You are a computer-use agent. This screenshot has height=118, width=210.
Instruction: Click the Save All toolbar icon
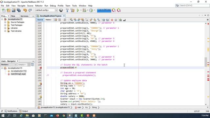pos(19,10)
